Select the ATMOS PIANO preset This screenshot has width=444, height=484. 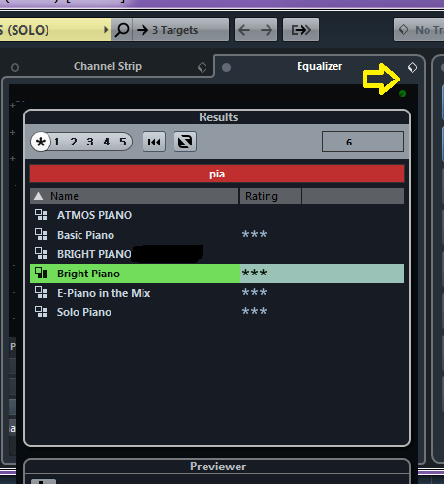tap(217, 215)
